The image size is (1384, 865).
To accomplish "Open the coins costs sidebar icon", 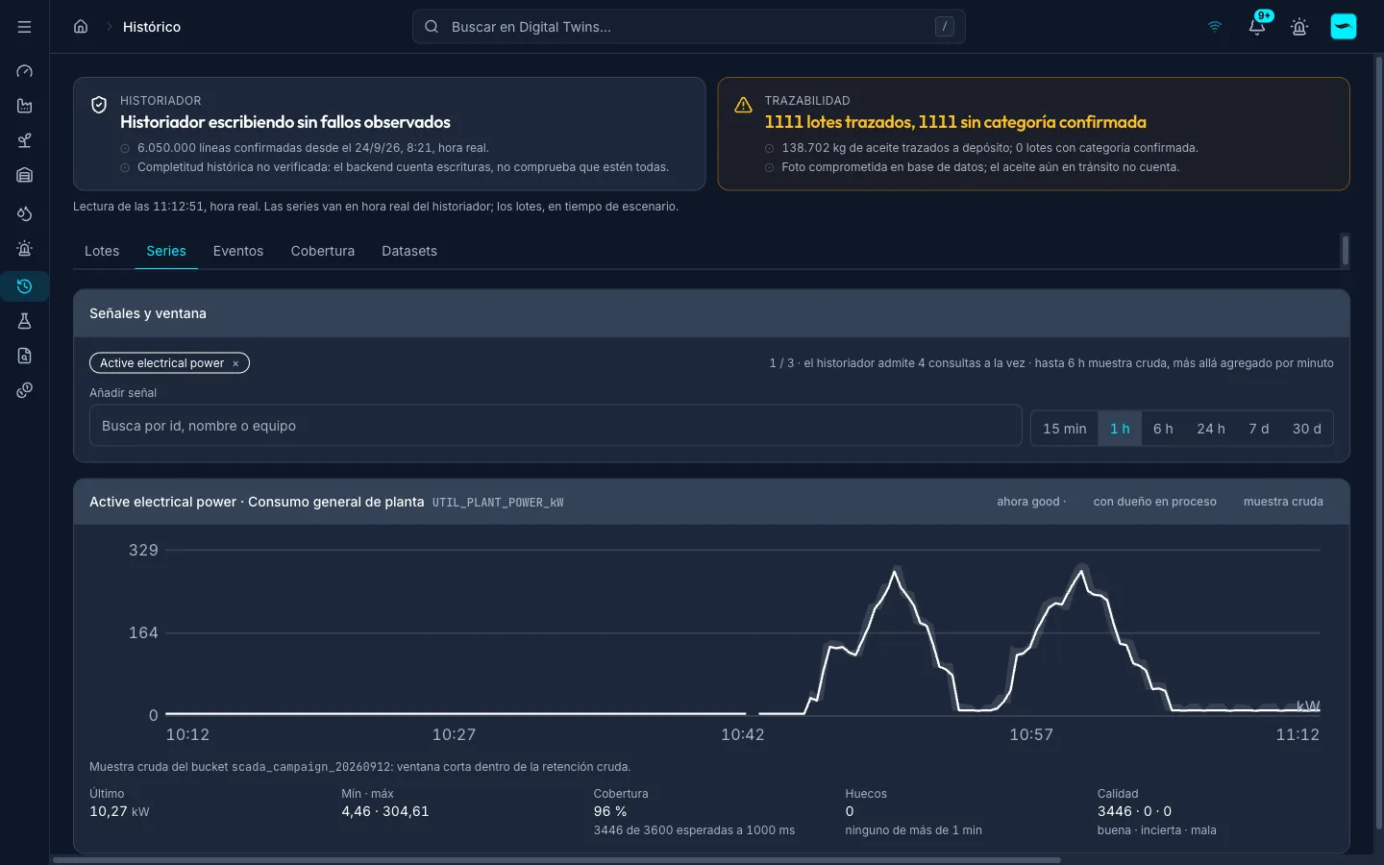I will (25, 390).
